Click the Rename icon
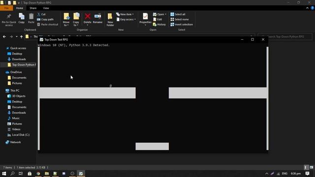Image resolution: width=315 pixels, height=177 pixels. (x=97, y=16)
